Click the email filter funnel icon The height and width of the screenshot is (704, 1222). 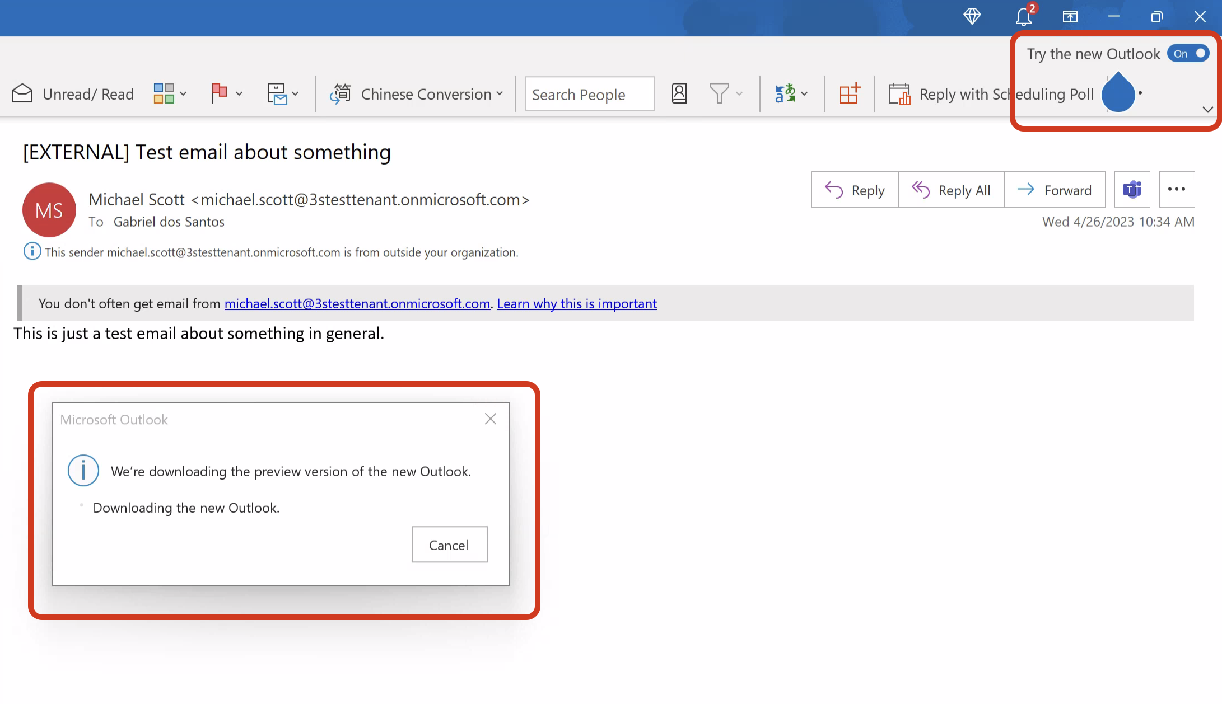tap(720, 93)
